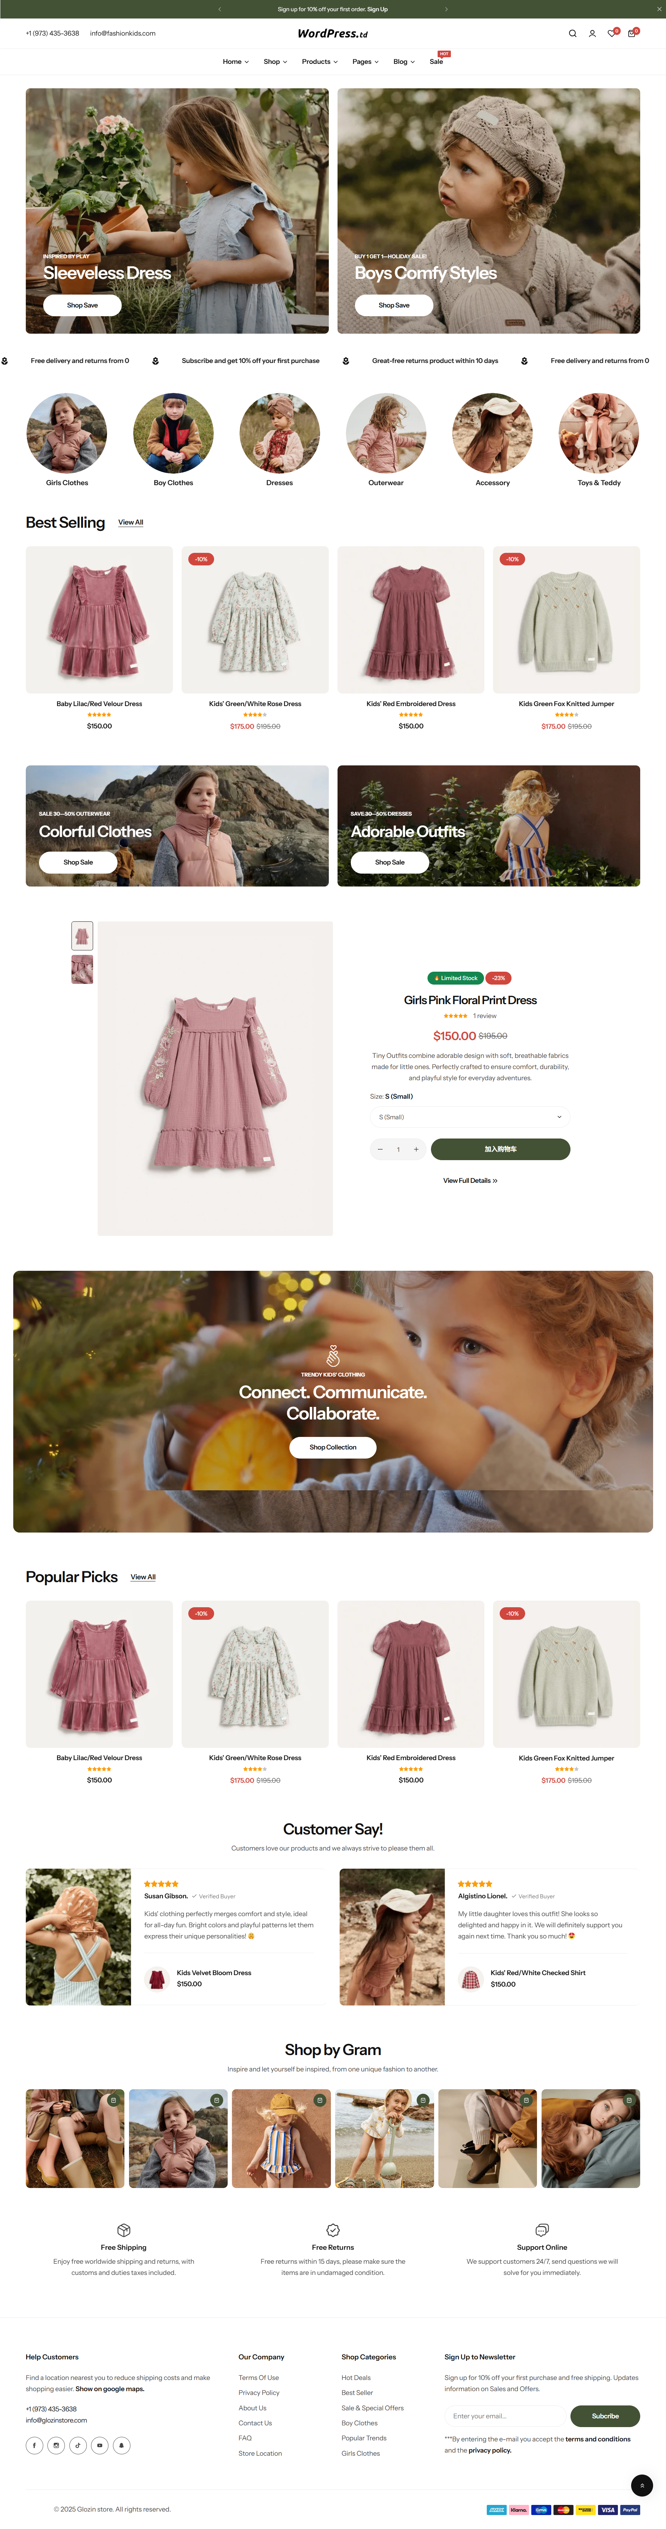The width and height of the screenshot is (666, 2529).
Task: Expand the Products menu dropdown
Action: [x=320, y=62]
